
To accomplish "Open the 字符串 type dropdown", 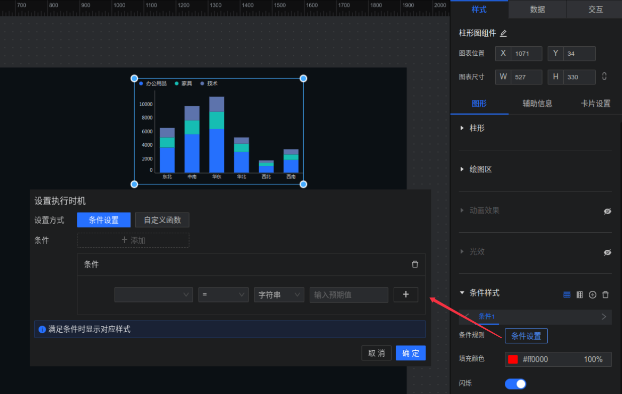I will (x=279, y=295).
